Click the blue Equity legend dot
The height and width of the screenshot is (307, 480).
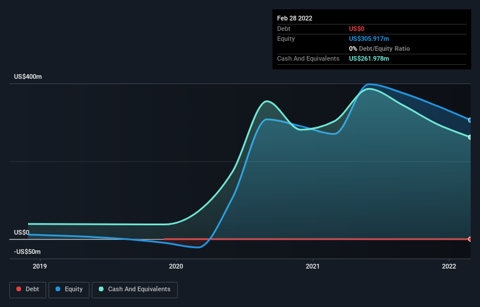(58, 289)
